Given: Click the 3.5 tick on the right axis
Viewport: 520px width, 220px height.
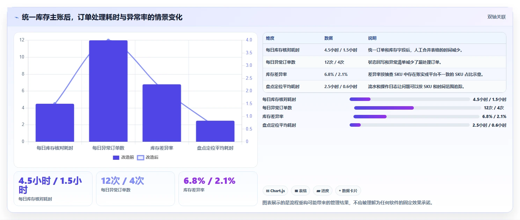Looking at the screenshot, I should pyautogui.click(x=249, y=53).
